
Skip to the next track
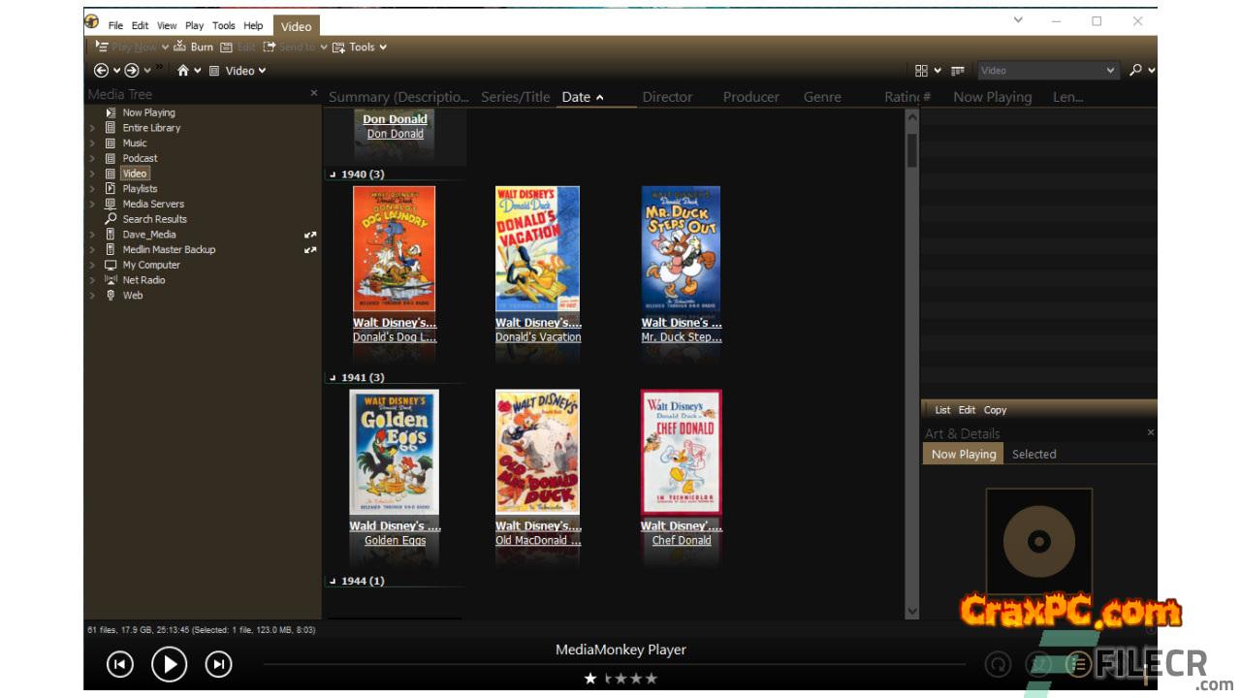pyautogui.click(x=219, y=664)
